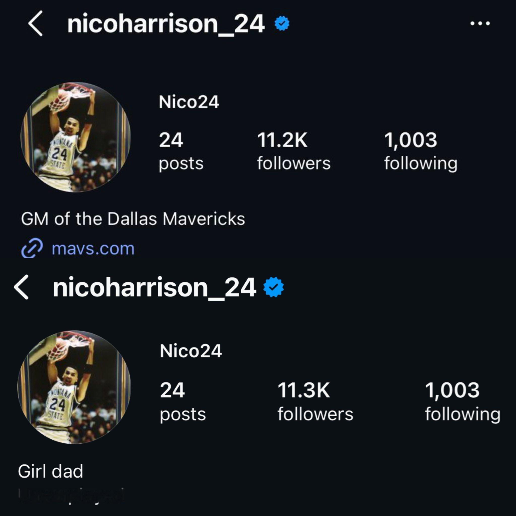Open the following list on the 11.3K-follower profile
Image resolution: width=516 pixels, height=516 pixels.
[x=463, y=401]
